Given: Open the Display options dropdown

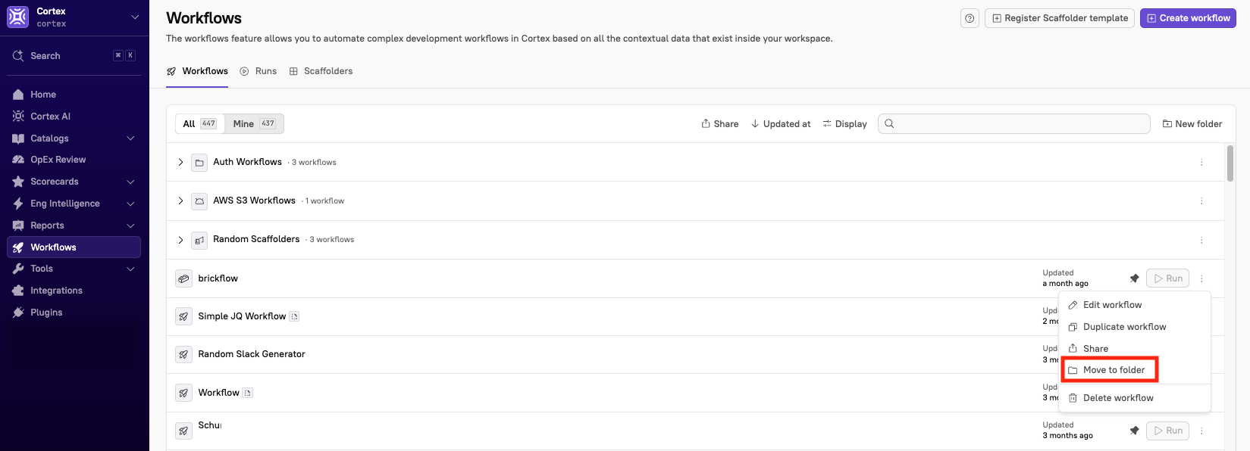Looking at the screenshot, I should (845, 124).
